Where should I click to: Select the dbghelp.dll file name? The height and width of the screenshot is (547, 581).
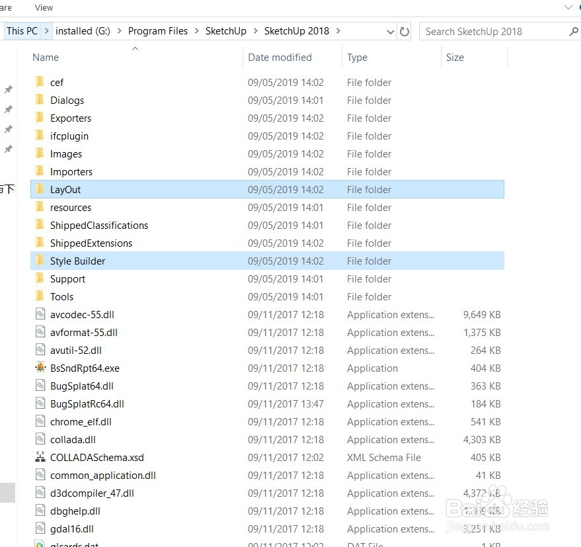(x=75, y=511)
